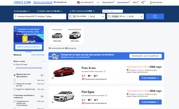Viewport: 179px width, 109px height.
Task: Click info icon beside Рено Клио Экономика
Action: click(104, 71)
